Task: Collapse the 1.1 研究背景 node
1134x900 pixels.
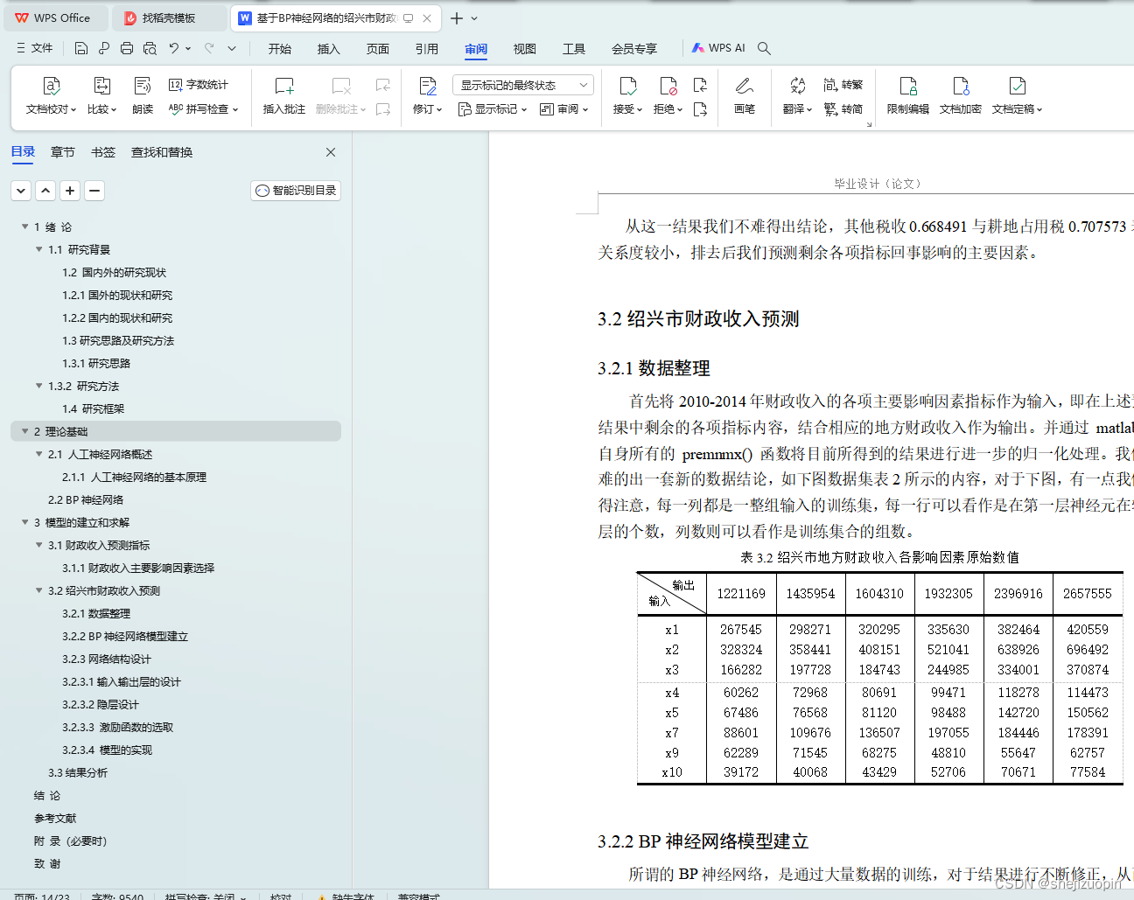Action: coord(38,249)
